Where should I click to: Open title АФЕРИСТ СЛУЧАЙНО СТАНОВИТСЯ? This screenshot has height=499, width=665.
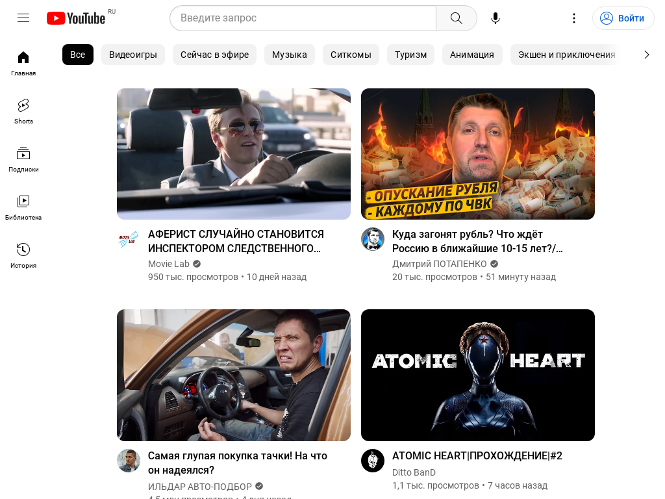pyautogui.click(x=236, y=241)
